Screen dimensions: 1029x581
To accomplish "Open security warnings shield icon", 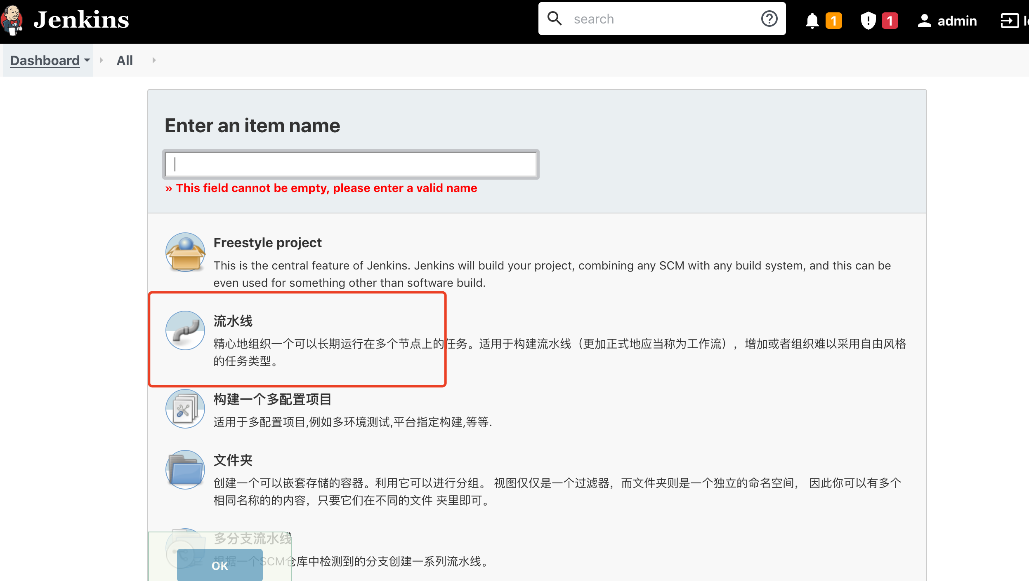I will pyautogui.click(x=868, y=21).
